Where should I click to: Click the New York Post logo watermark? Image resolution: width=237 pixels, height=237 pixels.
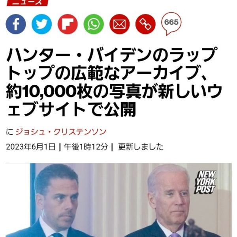(x=205, y=182)
